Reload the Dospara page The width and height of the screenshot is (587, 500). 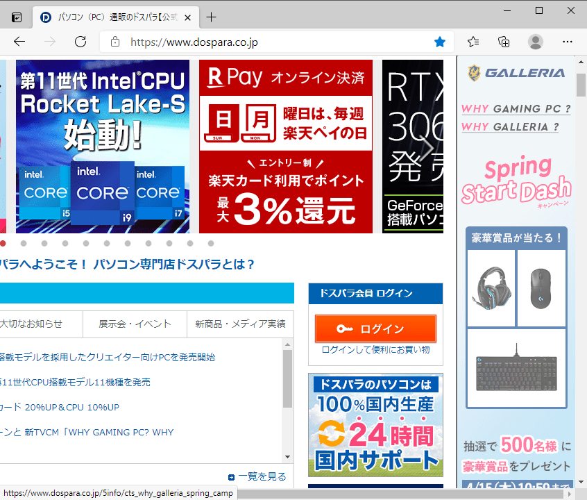80,42
